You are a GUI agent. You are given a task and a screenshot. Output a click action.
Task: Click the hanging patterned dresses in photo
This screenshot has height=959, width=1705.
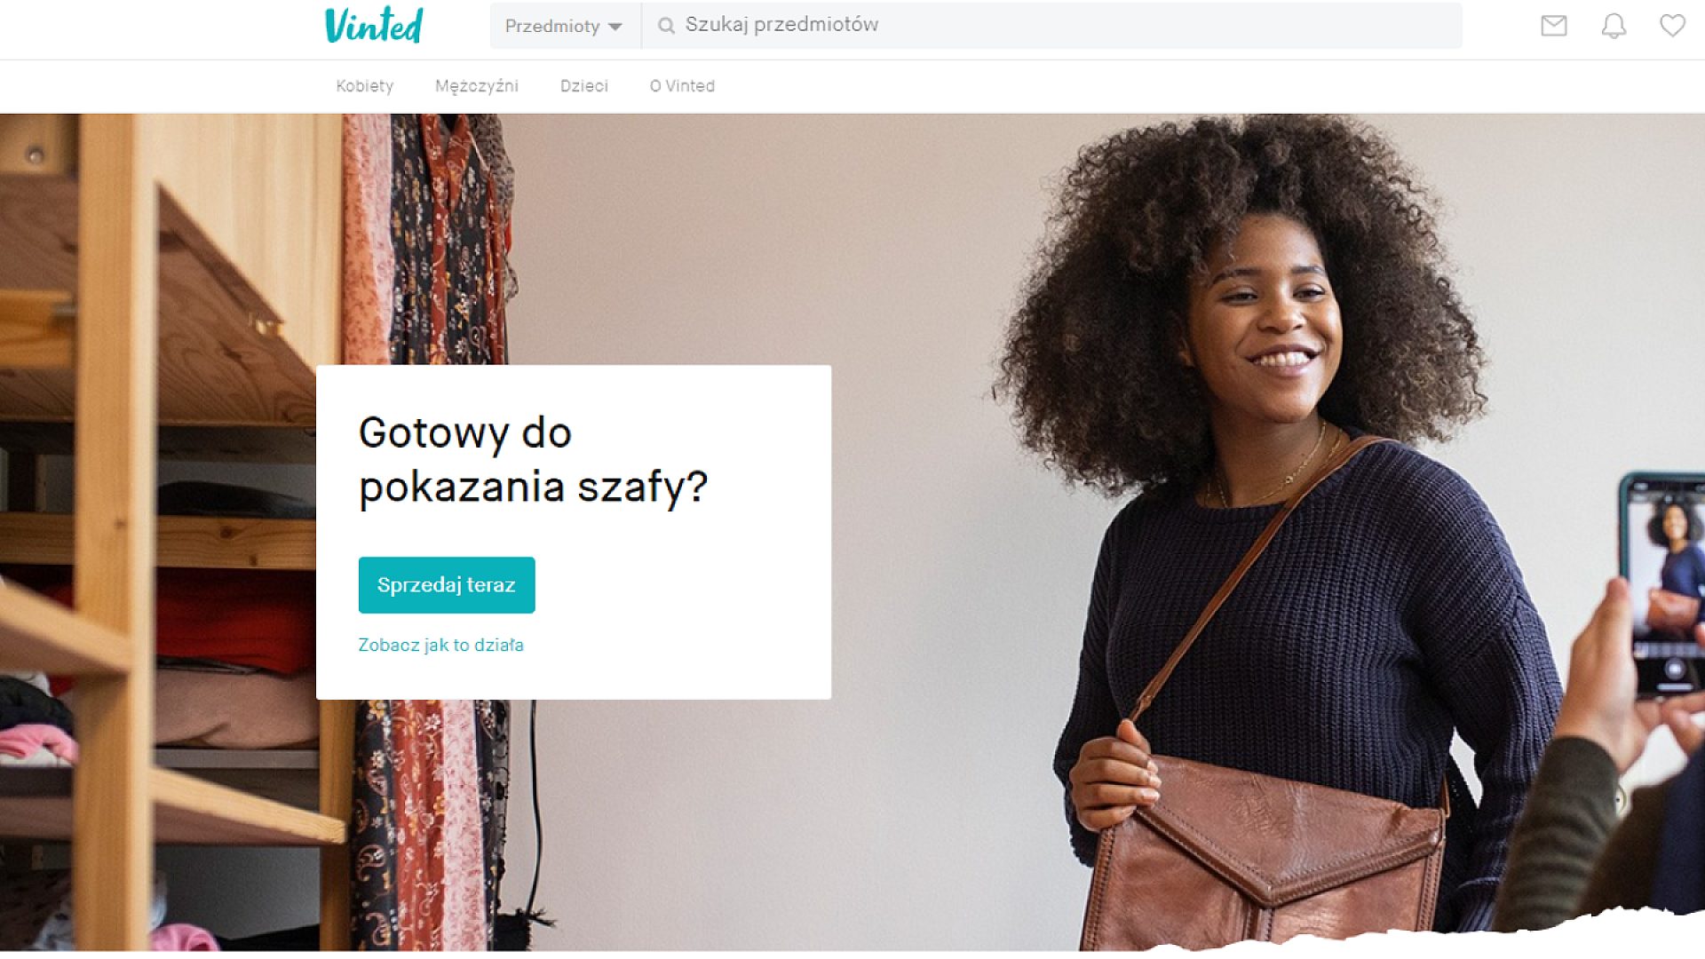pyautogui.click(x=426, y=238)
